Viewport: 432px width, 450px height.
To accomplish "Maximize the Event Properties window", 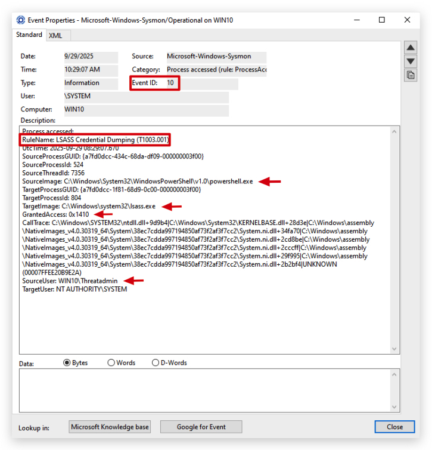I will click(x=382, y=20).
